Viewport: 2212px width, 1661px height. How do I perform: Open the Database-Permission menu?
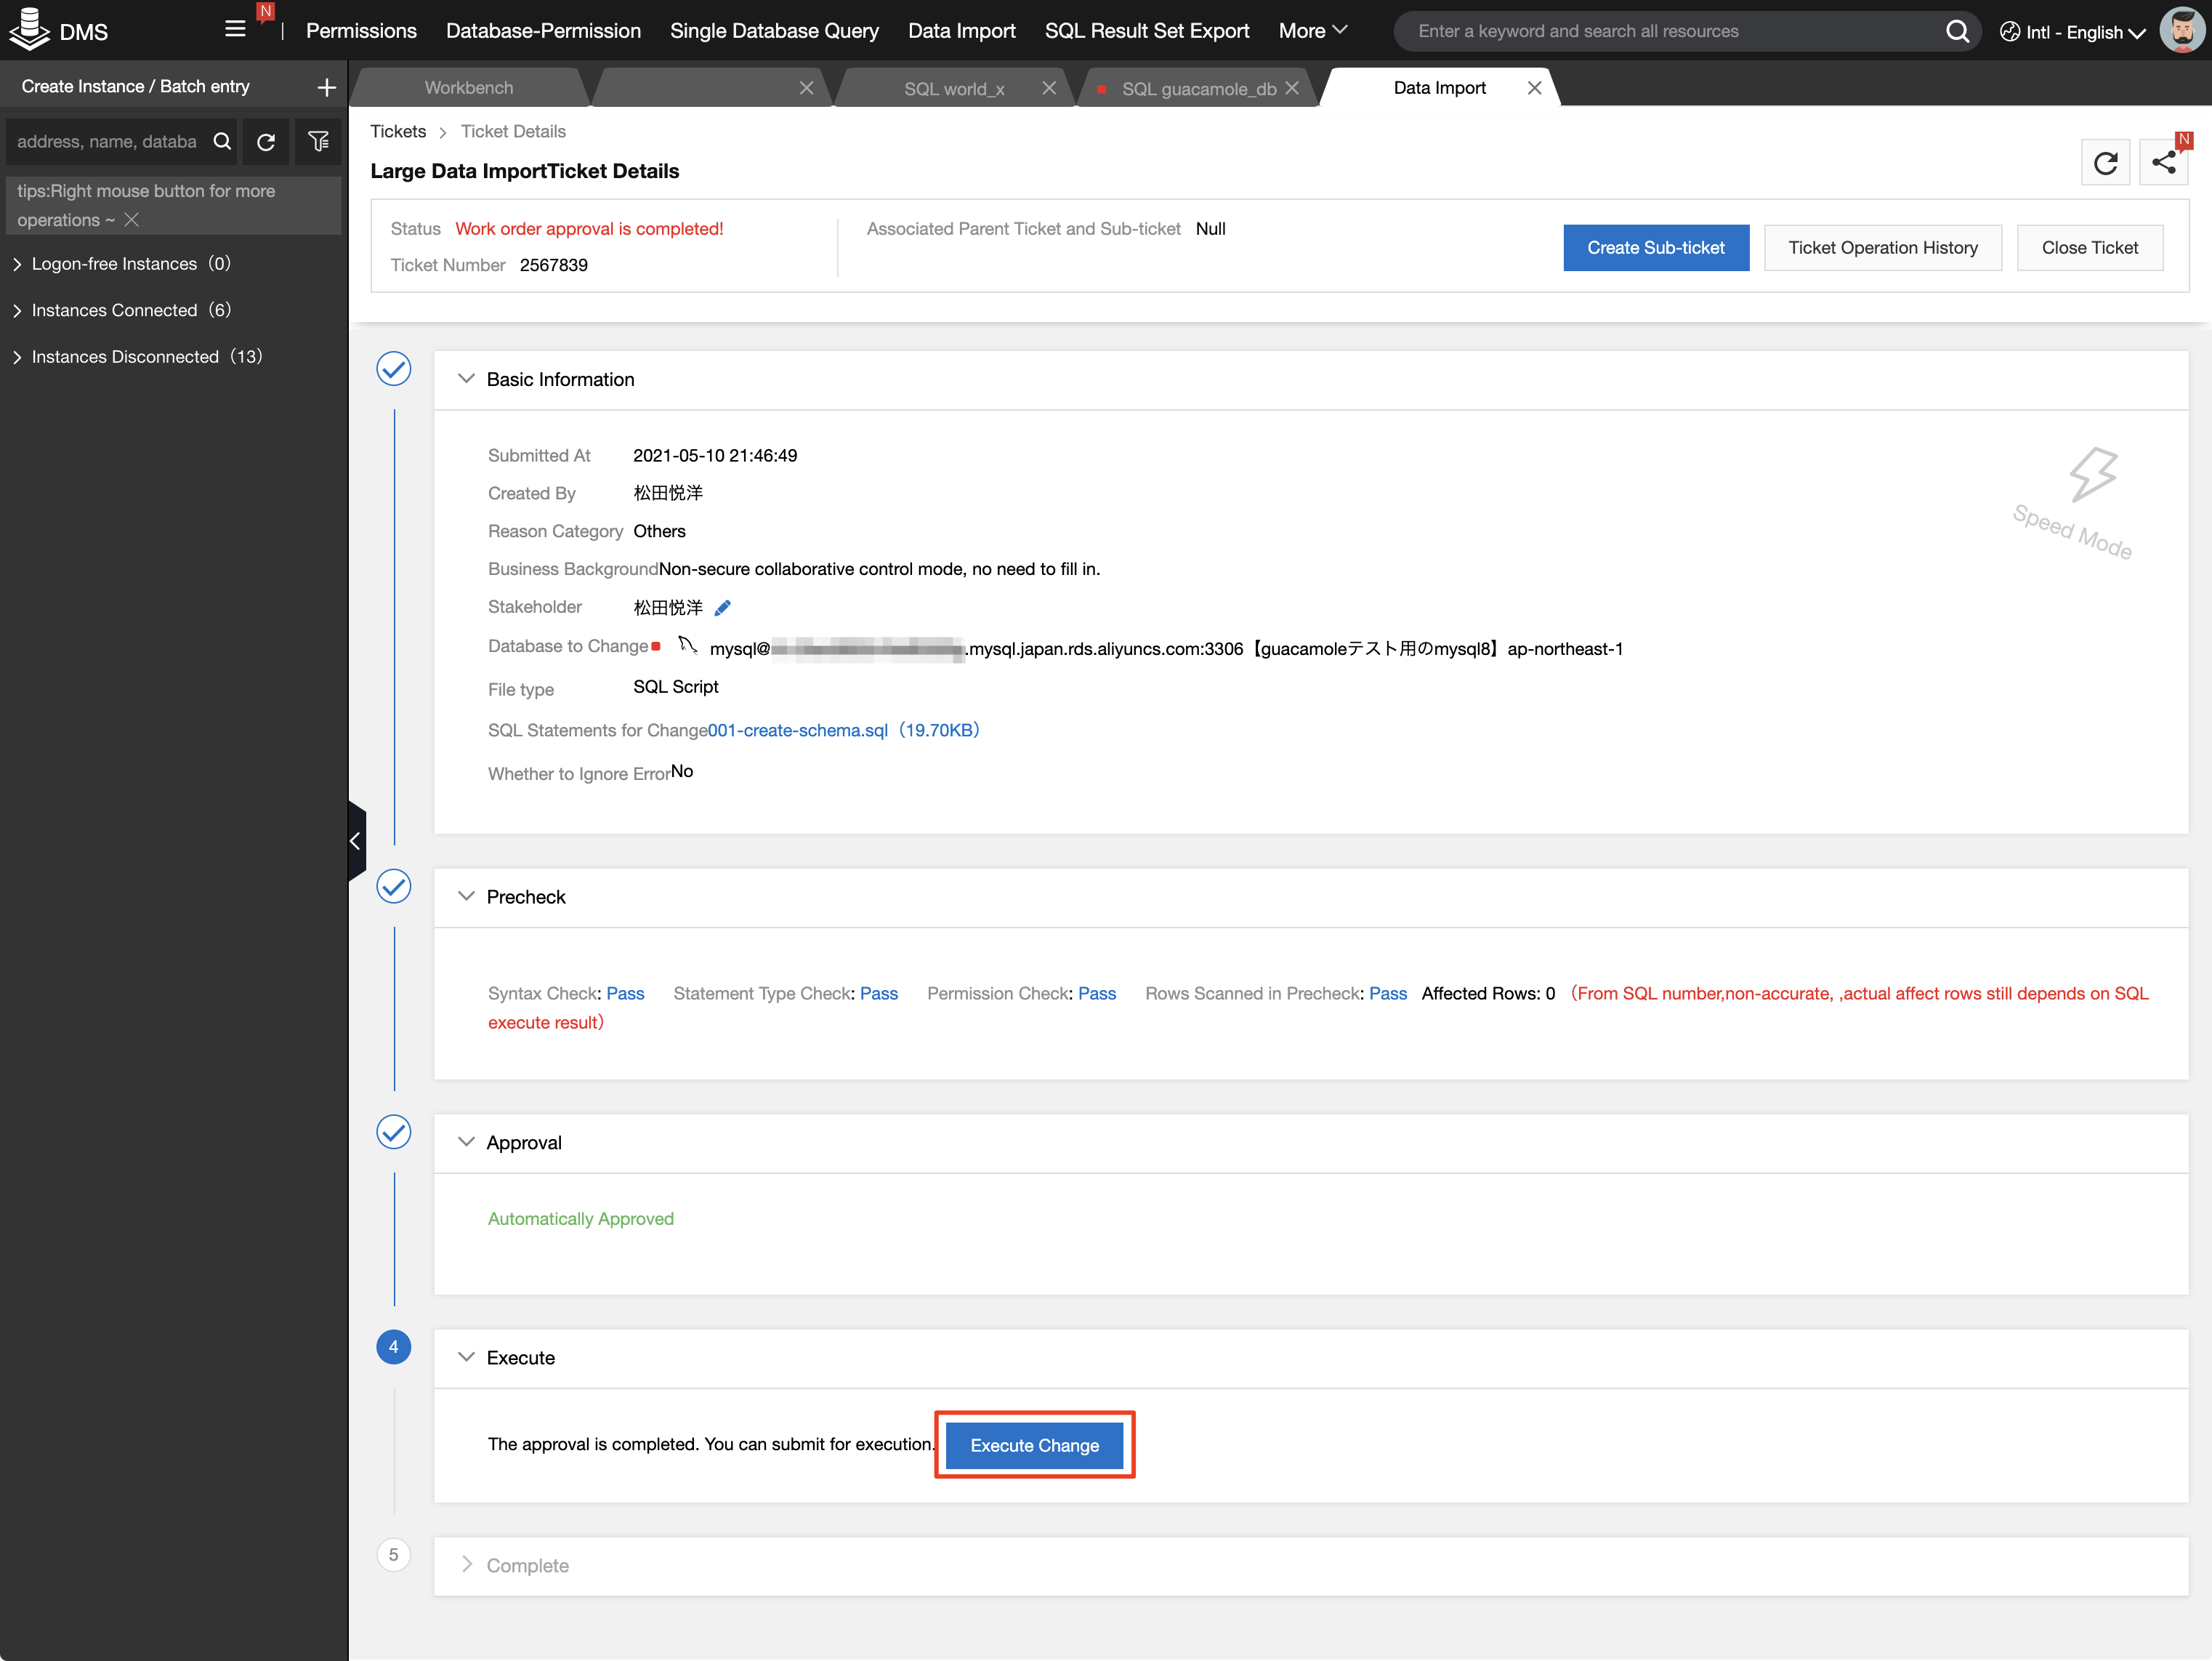[543, 31]
